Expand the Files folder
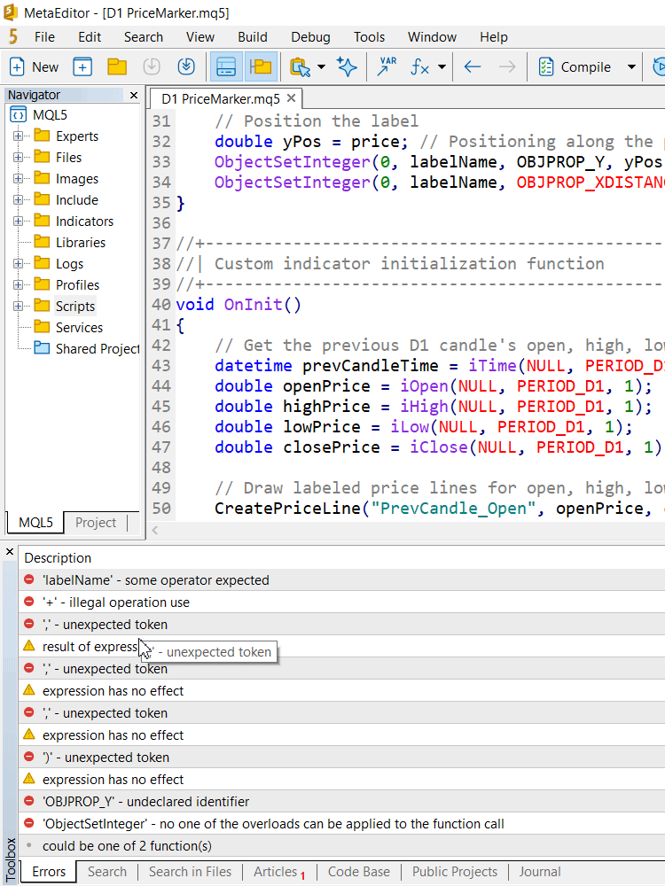 click(x=18, y=157)
